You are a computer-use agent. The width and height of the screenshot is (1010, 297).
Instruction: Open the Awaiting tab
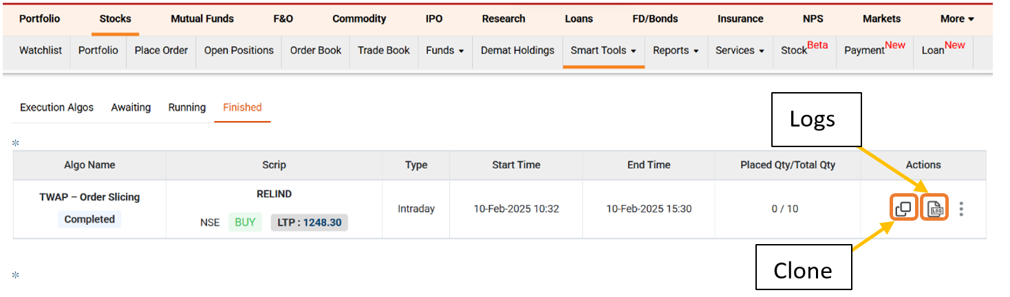(x=131, y=107)
